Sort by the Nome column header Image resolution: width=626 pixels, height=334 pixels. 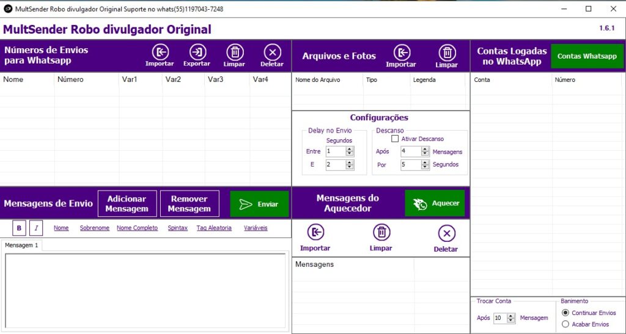[x=27, y=79]
